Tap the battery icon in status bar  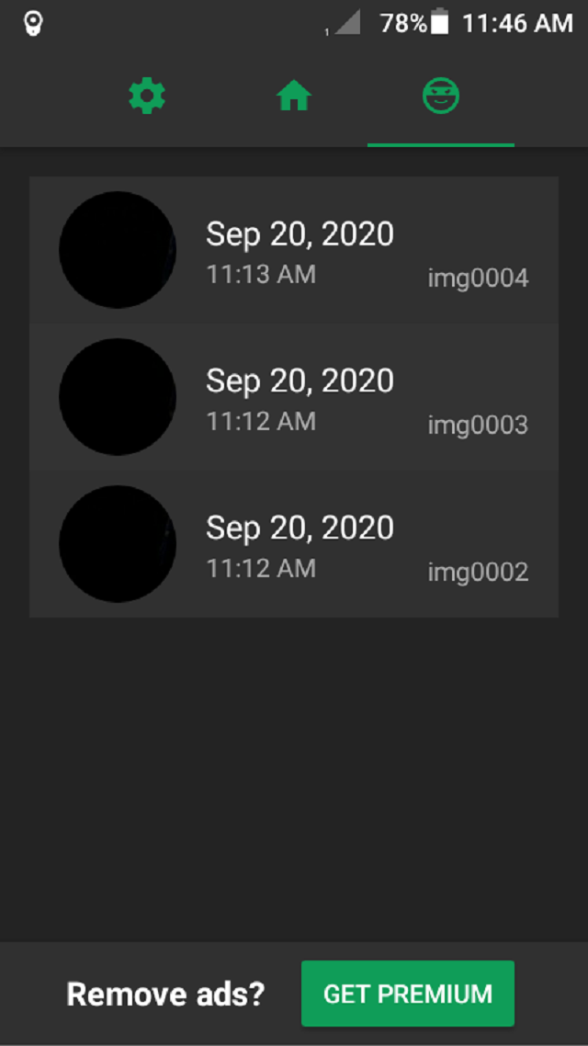coord(440,24)
